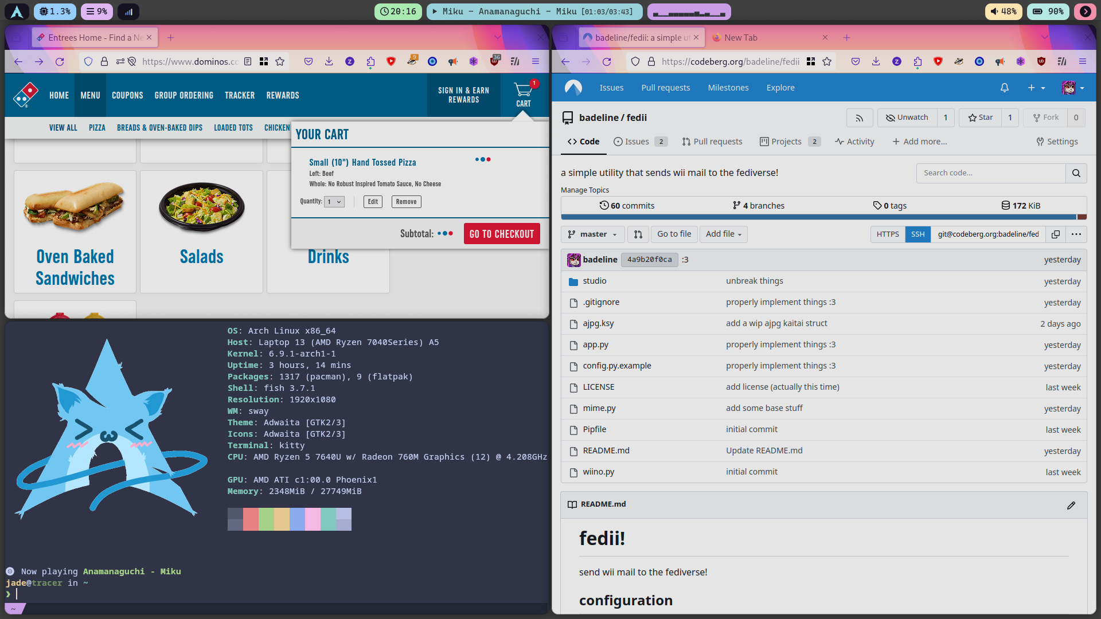Viewport: 1101px width, 619px height.
Task: Click the copy clone URL icon
Action: 1055,234
